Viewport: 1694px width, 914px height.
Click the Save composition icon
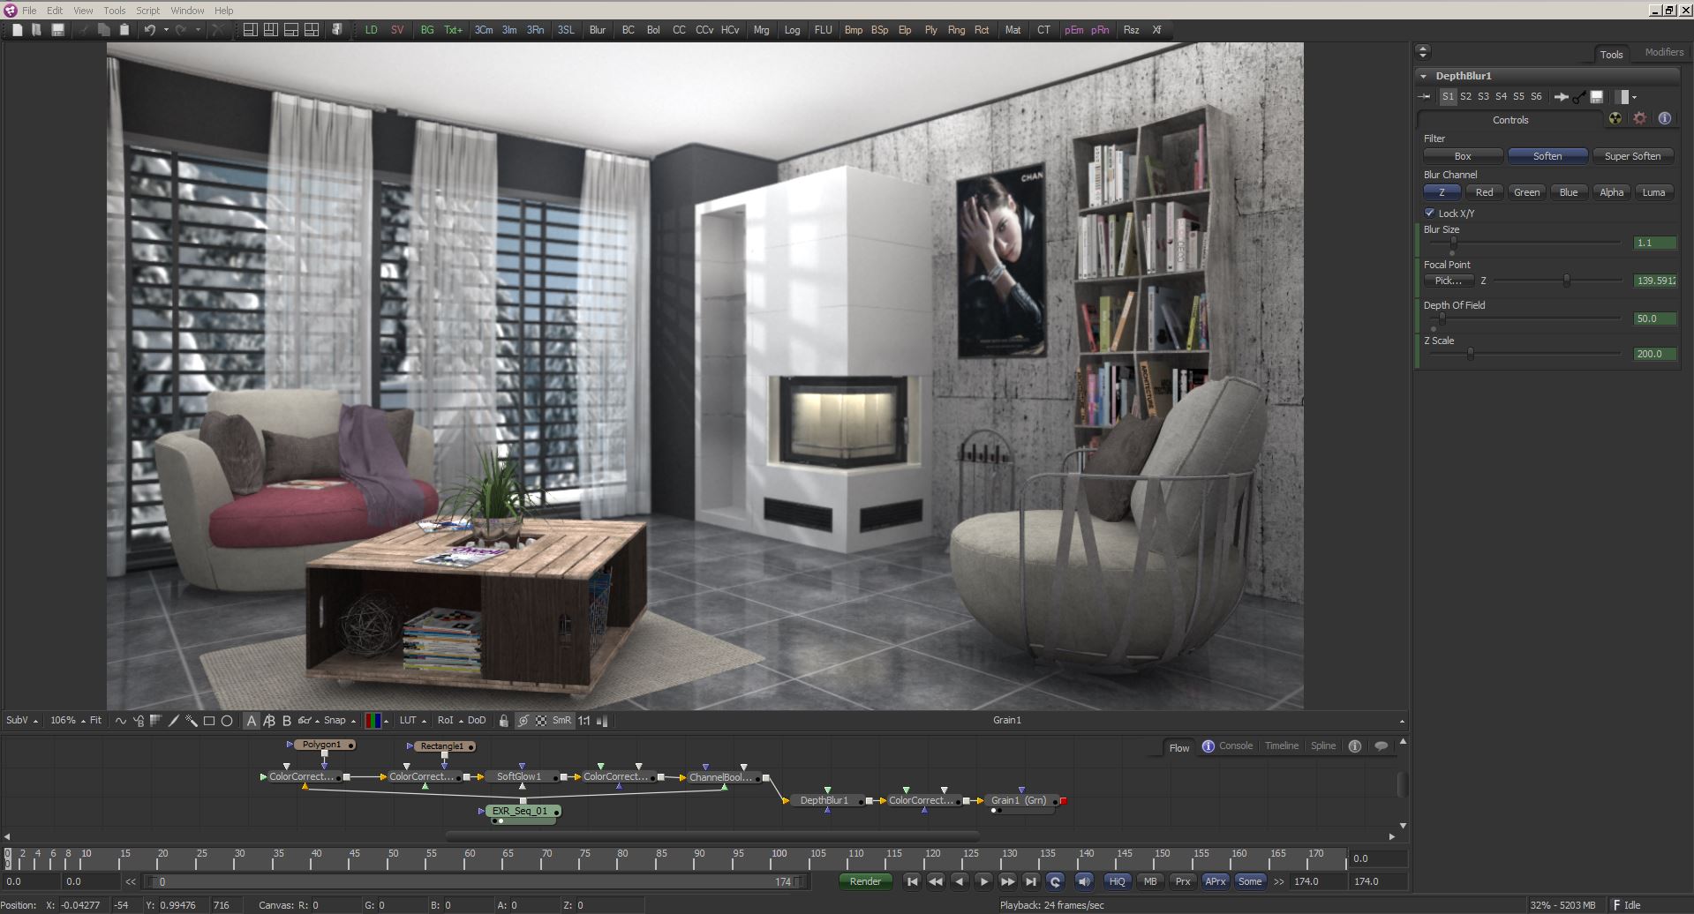(x=57, y=30)
